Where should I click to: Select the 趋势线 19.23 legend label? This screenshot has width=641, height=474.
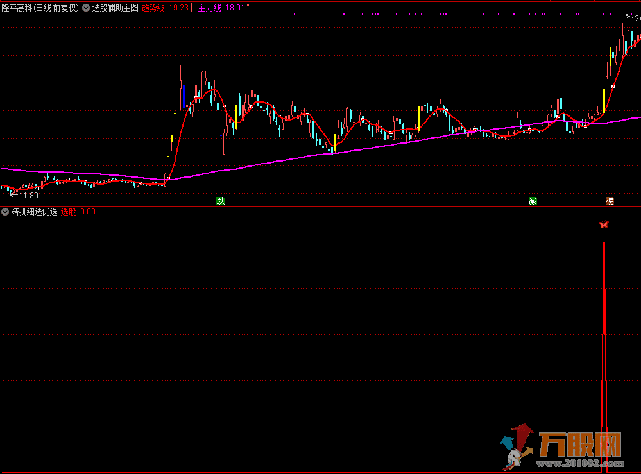165,8
